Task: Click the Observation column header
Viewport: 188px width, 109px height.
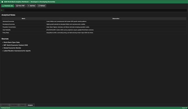Action: pos(116,19)
